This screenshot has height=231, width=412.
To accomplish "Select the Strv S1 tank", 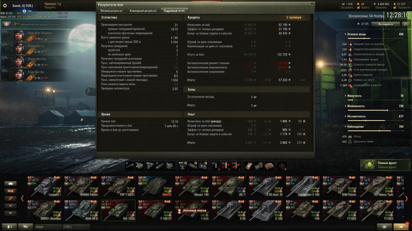I will tap(156, 186).
